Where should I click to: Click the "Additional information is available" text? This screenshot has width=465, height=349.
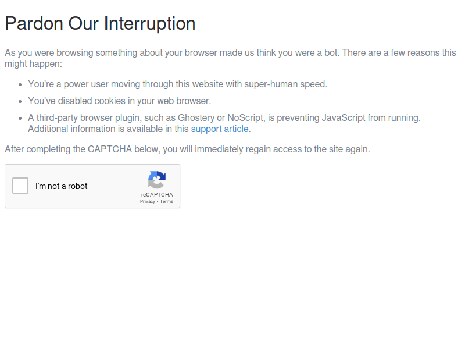(x=108, y=129)
